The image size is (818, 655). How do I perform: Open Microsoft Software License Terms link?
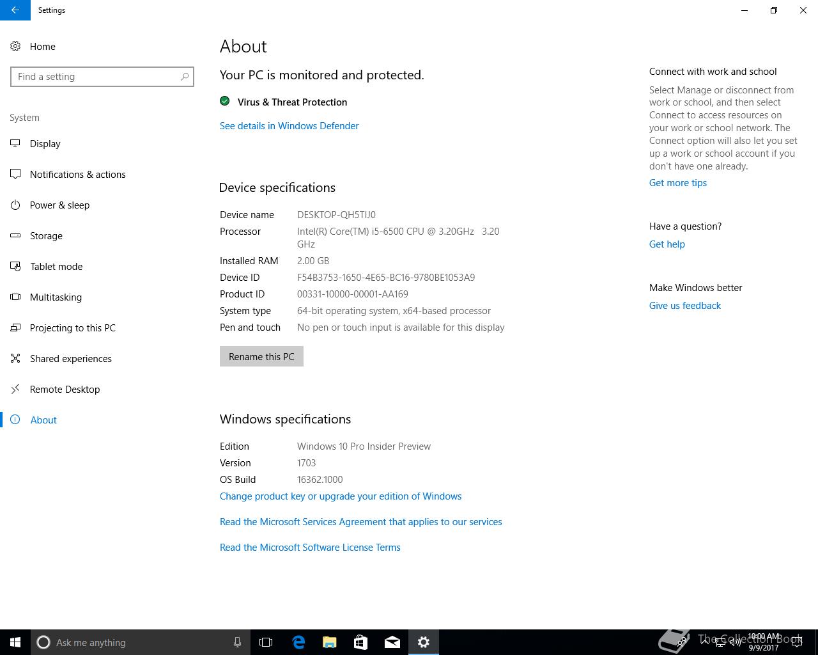pos(310,548)
